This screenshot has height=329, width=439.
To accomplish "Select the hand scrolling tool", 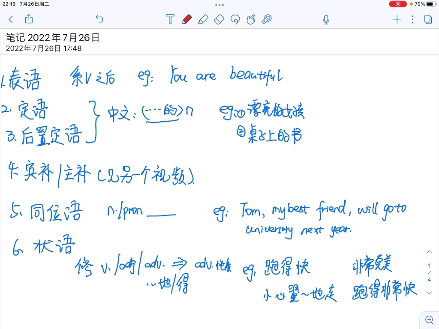I will tap(250, 19).
